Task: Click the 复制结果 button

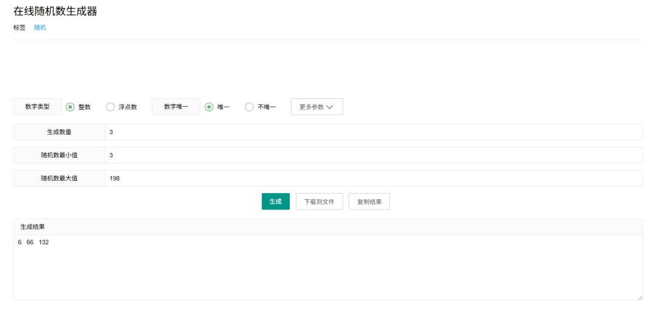Action: click(369, 202)
